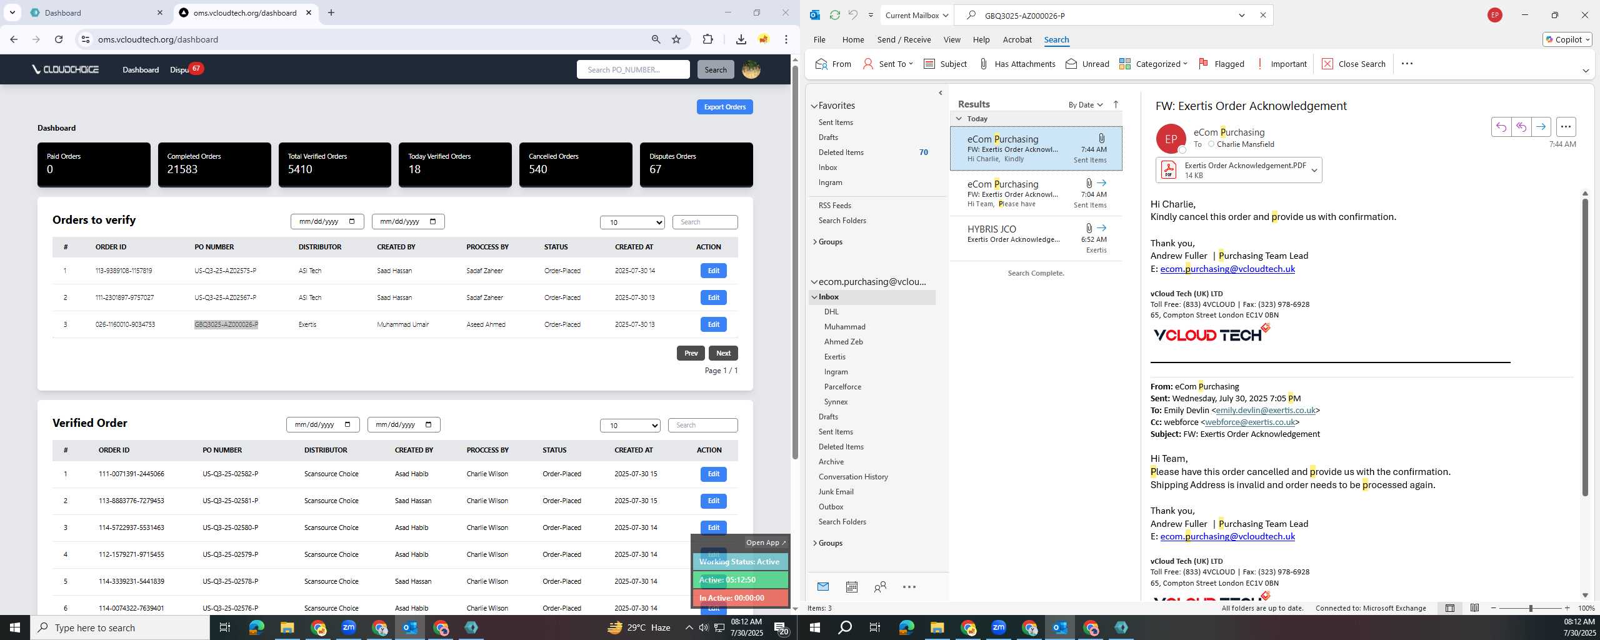Open rows-per-page dropdown in Orders to verify
The width and height of the screenshot is (1600, 640).
click(x=632, y=222)
